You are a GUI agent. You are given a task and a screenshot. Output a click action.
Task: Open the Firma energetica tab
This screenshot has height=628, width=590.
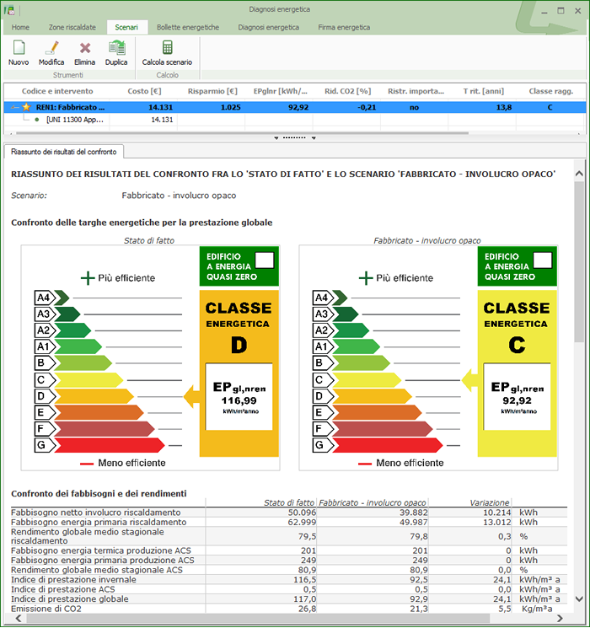point(344,27)
